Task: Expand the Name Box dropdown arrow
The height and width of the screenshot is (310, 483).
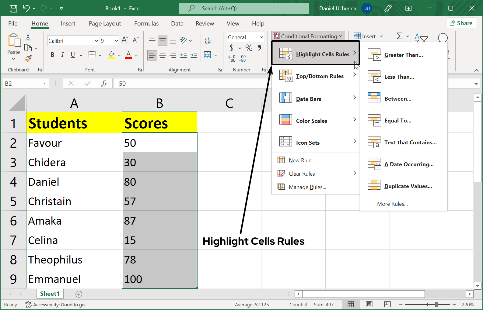Action: tap(44, 83)
